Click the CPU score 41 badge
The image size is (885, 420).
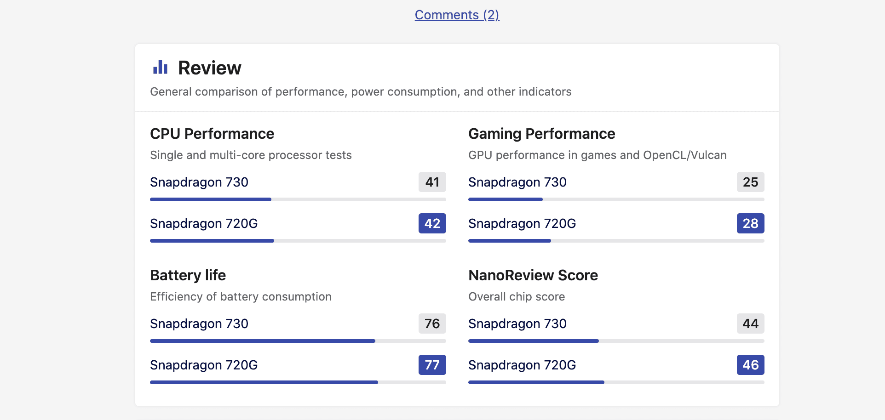tap(432, 182)
